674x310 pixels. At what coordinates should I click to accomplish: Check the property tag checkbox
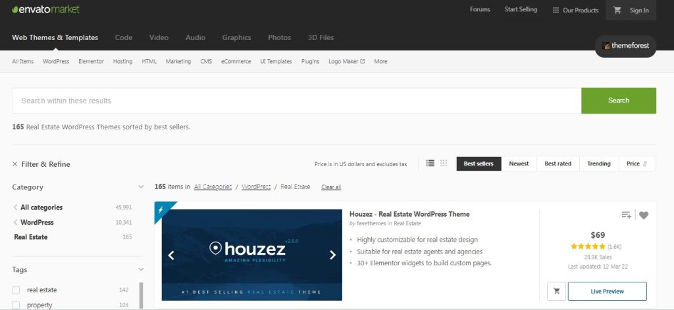click(x=16, y=305)
